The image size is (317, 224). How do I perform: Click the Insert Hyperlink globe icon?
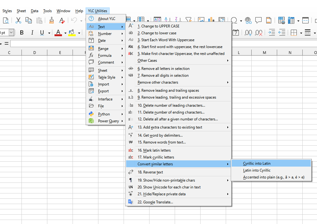pos(248,21)
